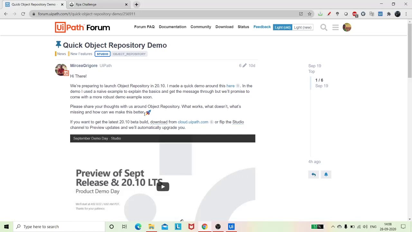
Task: Go back to previous page
Action: pyautogui.click(x=6, y=14)
